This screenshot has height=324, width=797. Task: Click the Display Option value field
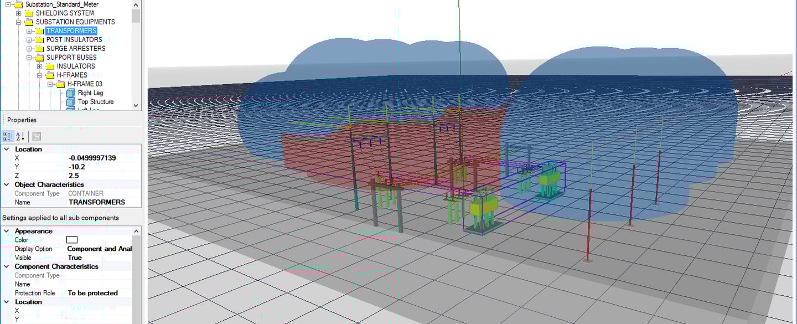[x=99, y=249]
